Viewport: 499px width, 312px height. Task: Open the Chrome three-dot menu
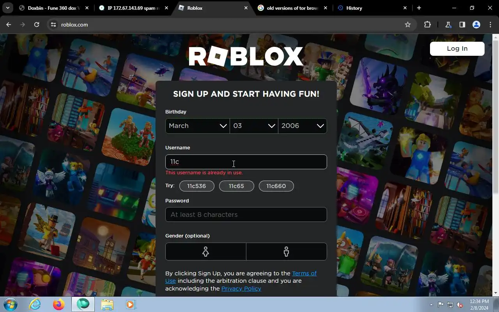(x=490, y=25)
